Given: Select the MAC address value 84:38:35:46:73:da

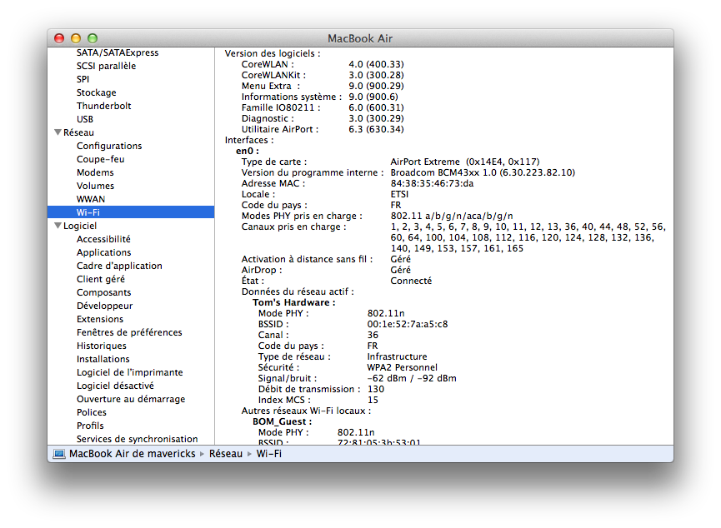Looking at the screenshot, I should [432, 183].
